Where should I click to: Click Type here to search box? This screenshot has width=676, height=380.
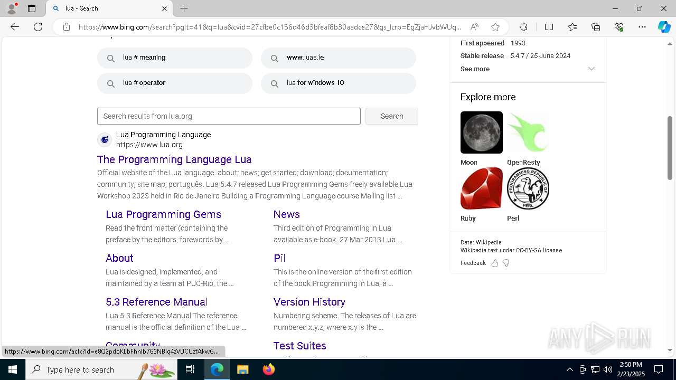101,369
